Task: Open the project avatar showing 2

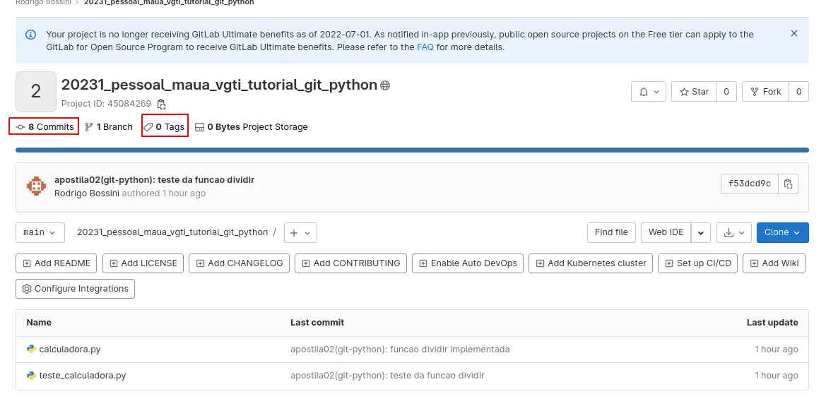Action: point(36,92)
